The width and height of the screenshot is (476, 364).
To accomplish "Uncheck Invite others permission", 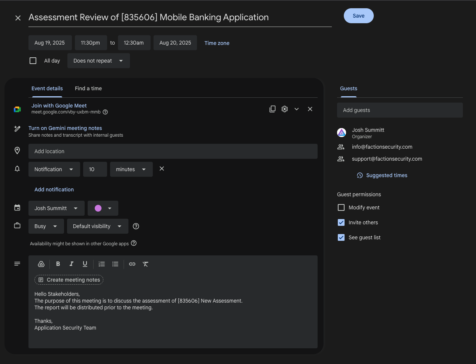I will click(x=341, y=222).
